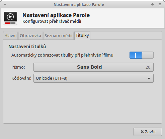The image size is (165, 139).
Task: Expand the Kódování dropdown arrow
Action: point(149,78)
